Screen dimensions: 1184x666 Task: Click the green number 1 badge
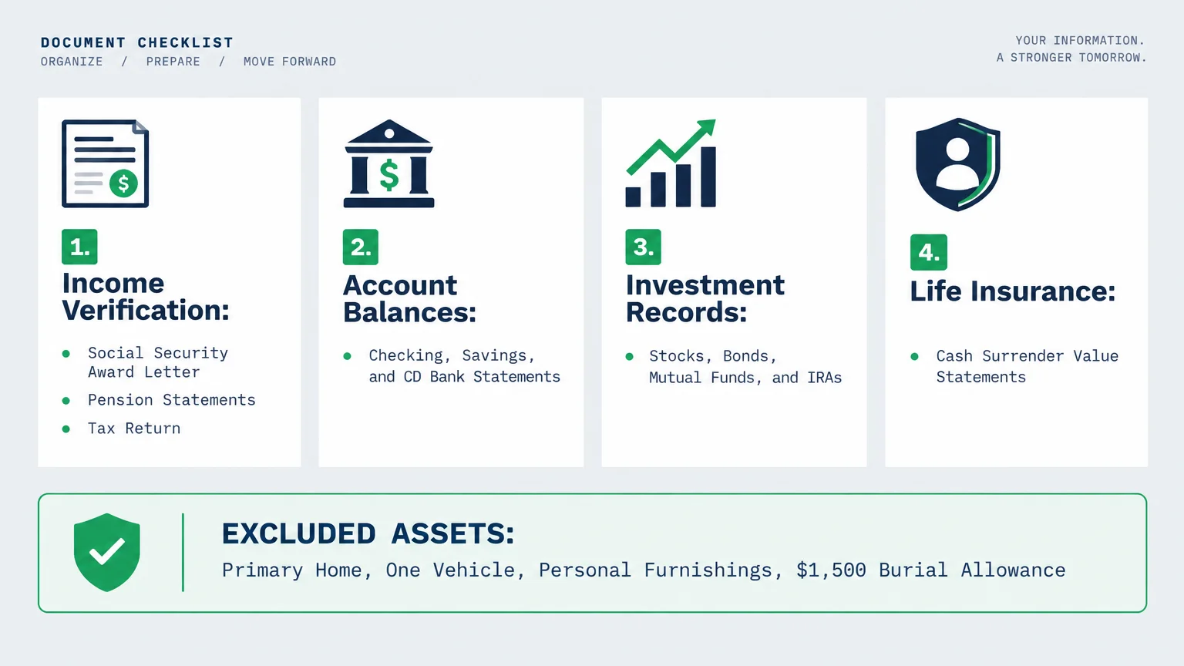pos(79,247)
